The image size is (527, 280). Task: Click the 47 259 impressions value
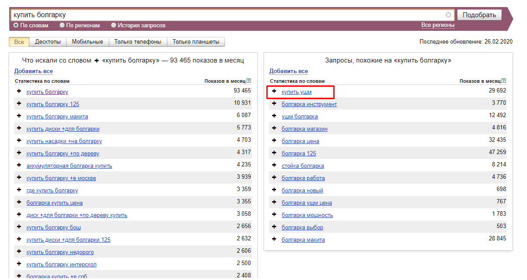[498, 152]
